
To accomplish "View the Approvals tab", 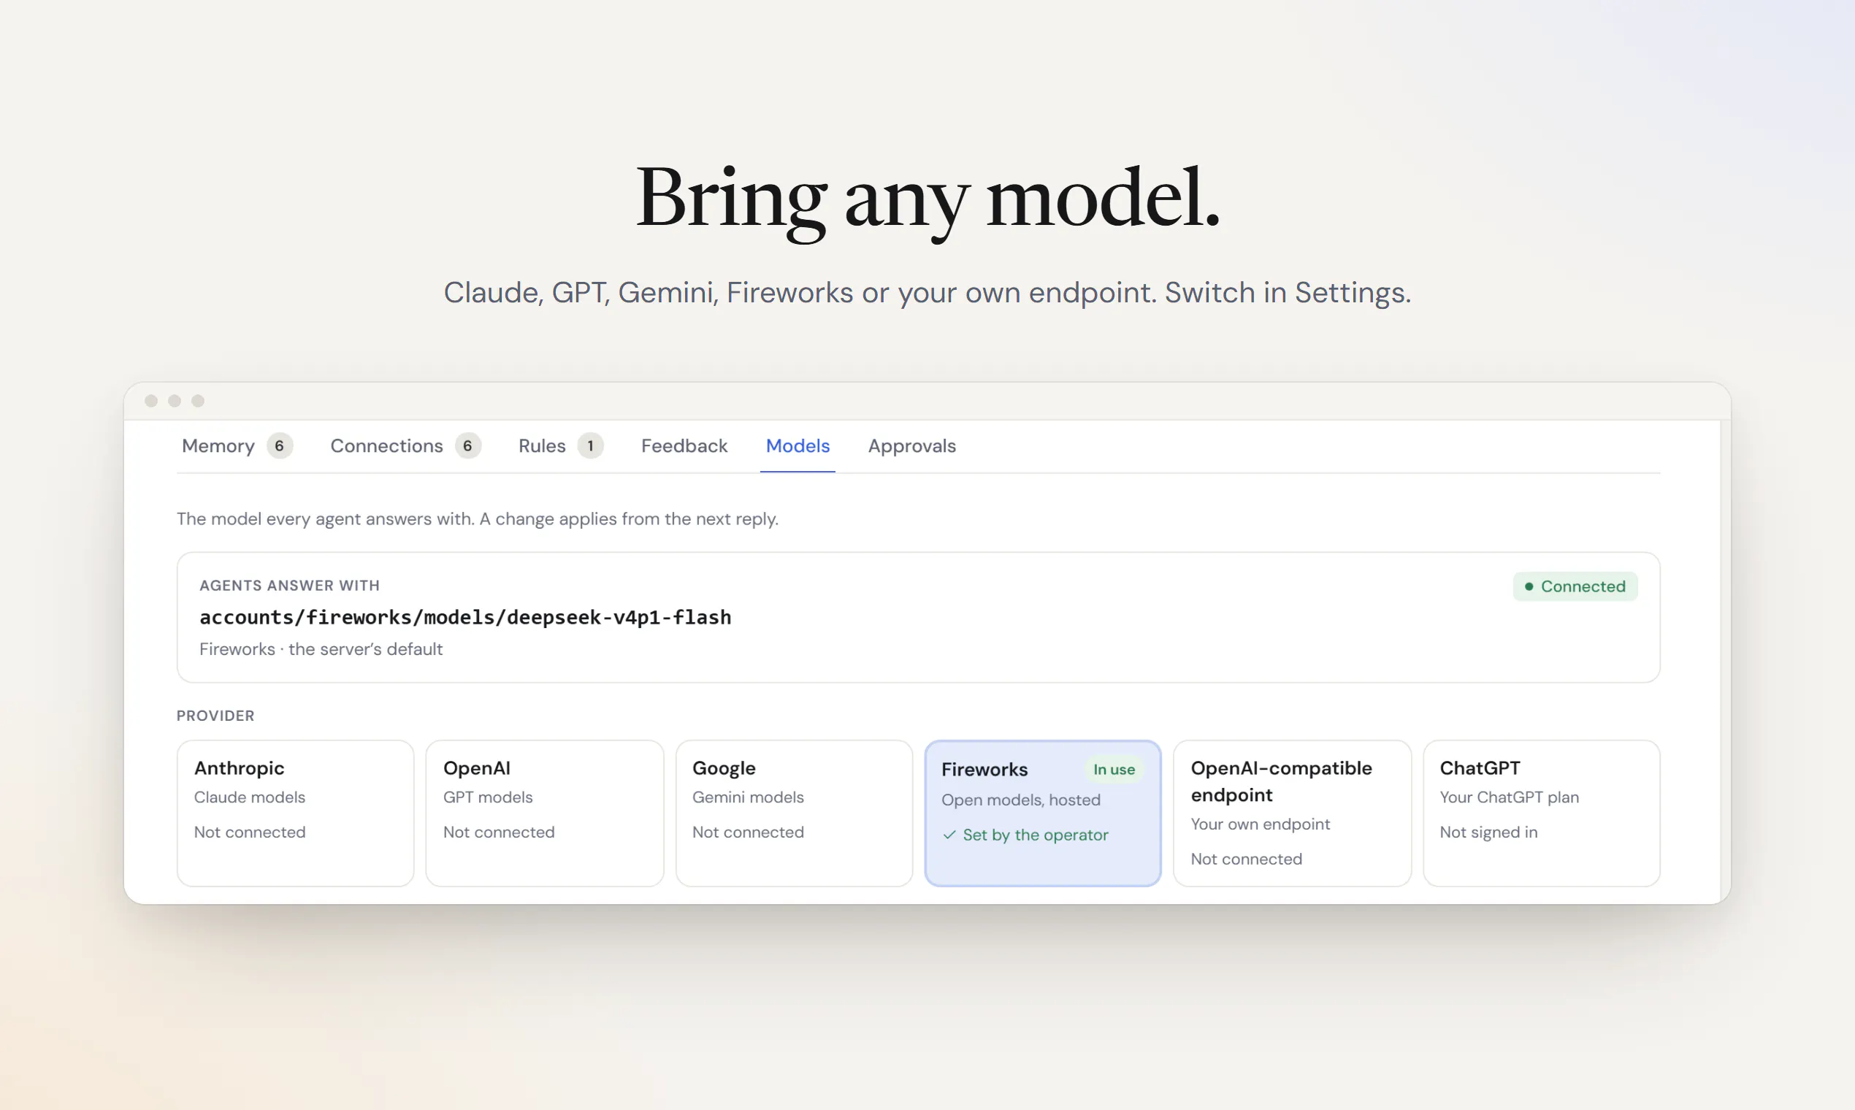I will pyautogui.click(x=911, y=445).
